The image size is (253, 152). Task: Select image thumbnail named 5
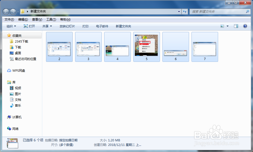(x=146, y=47)
